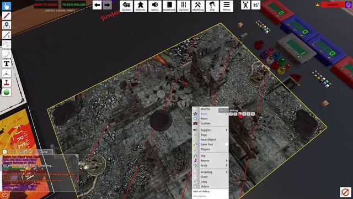The height and width of the screenshot is (199, 353).
Task: Open the main Menu
Action: tap(227, 6)
